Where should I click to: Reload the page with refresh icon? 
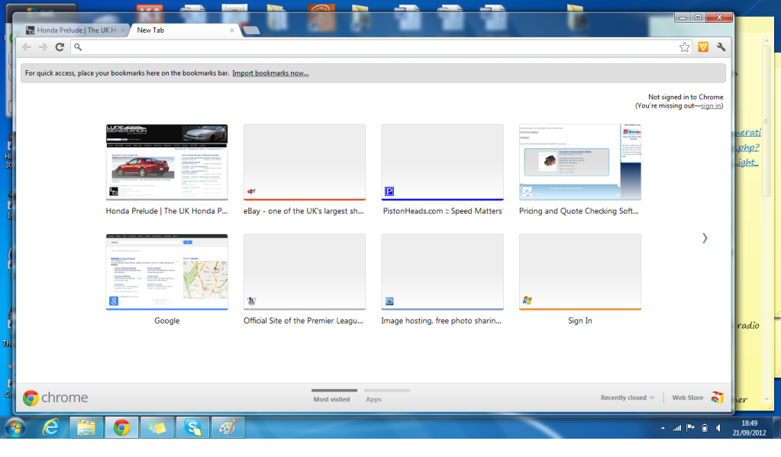coord(60,47)
